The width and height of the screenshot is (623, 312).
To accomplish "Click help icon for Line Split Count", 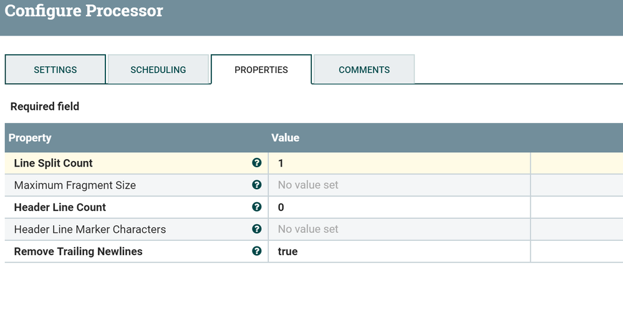I will pyautogui.click(x=256, y=163).
